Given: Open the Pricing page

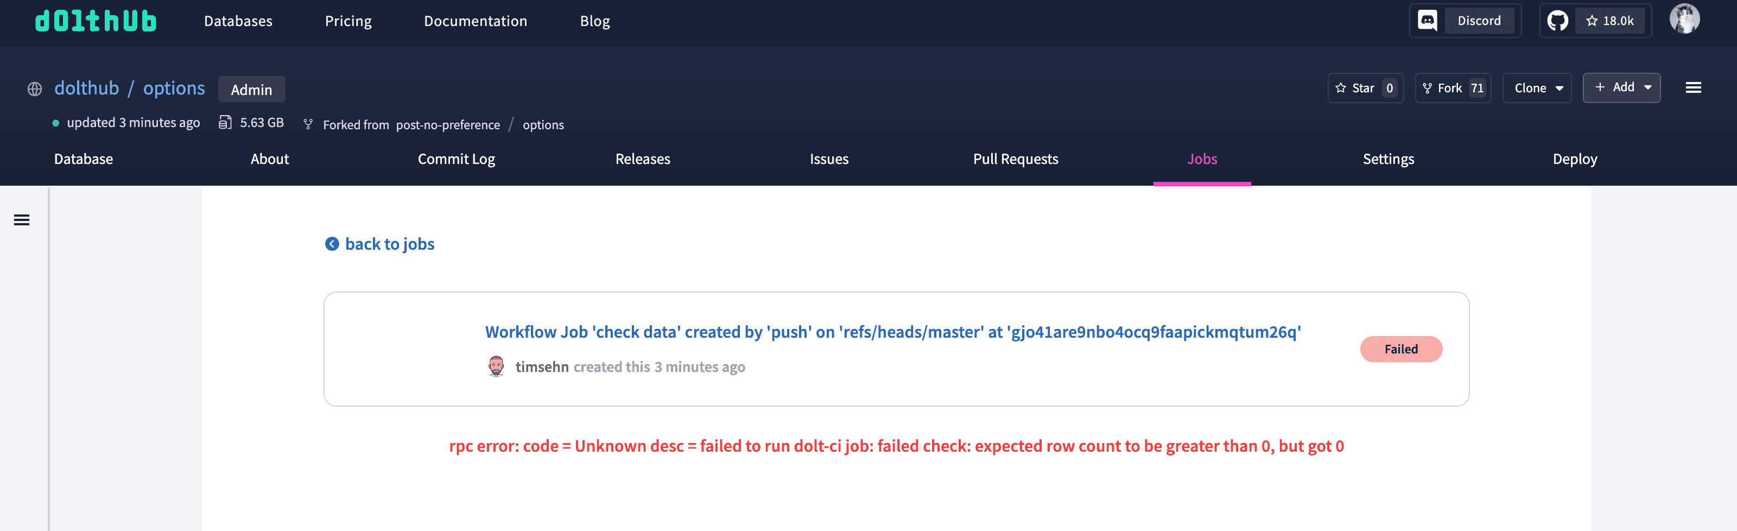Looking at the screenshot, I should (348, 21).
